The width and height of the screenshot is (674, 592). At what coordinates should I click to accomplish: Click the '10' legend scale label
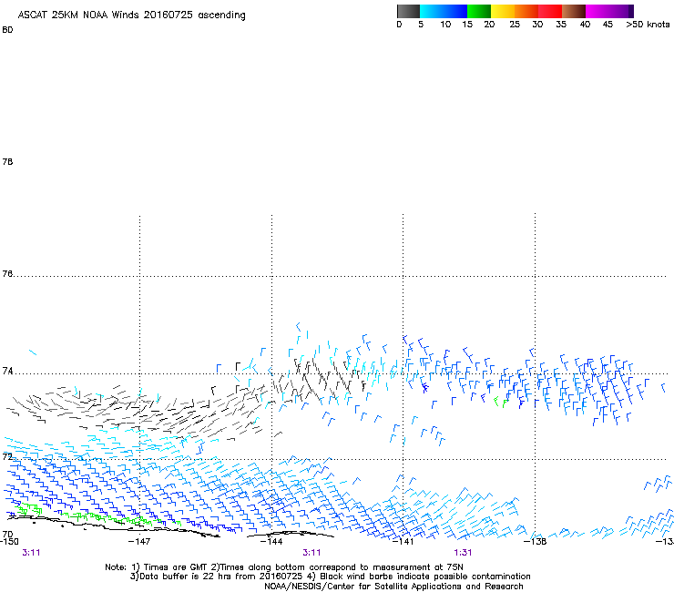(445, 25)
